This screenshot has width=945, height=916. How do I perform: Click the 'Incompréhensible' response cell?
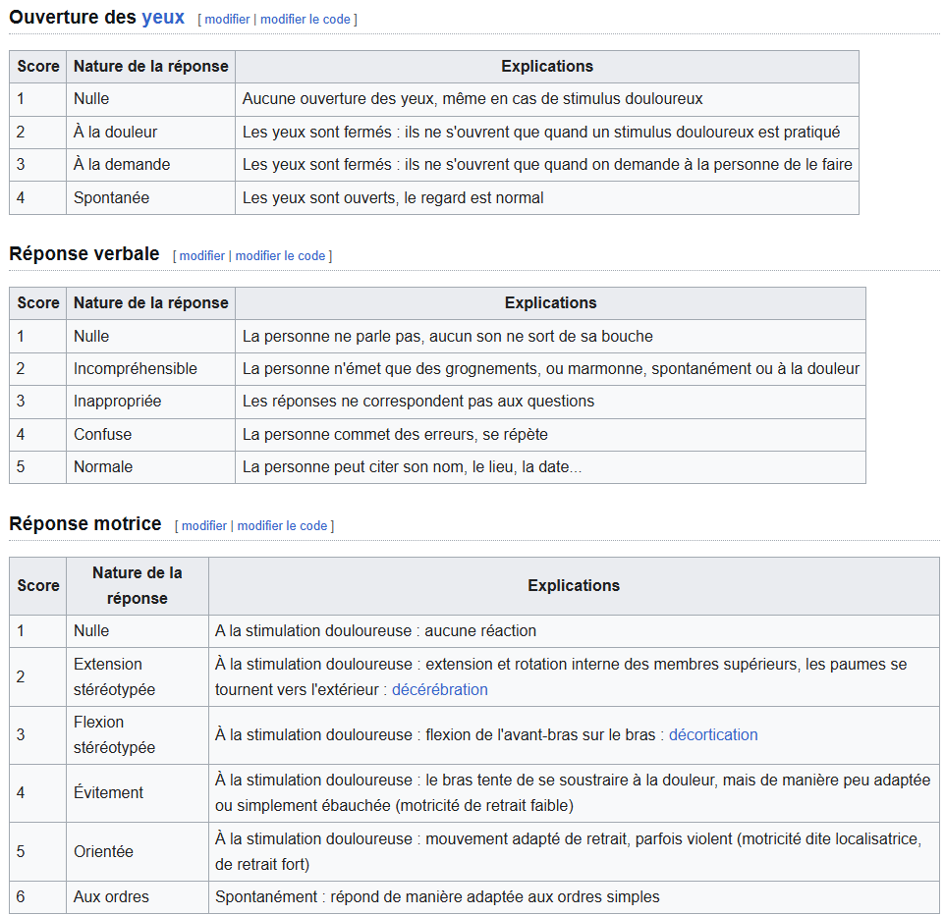(135, 368)
